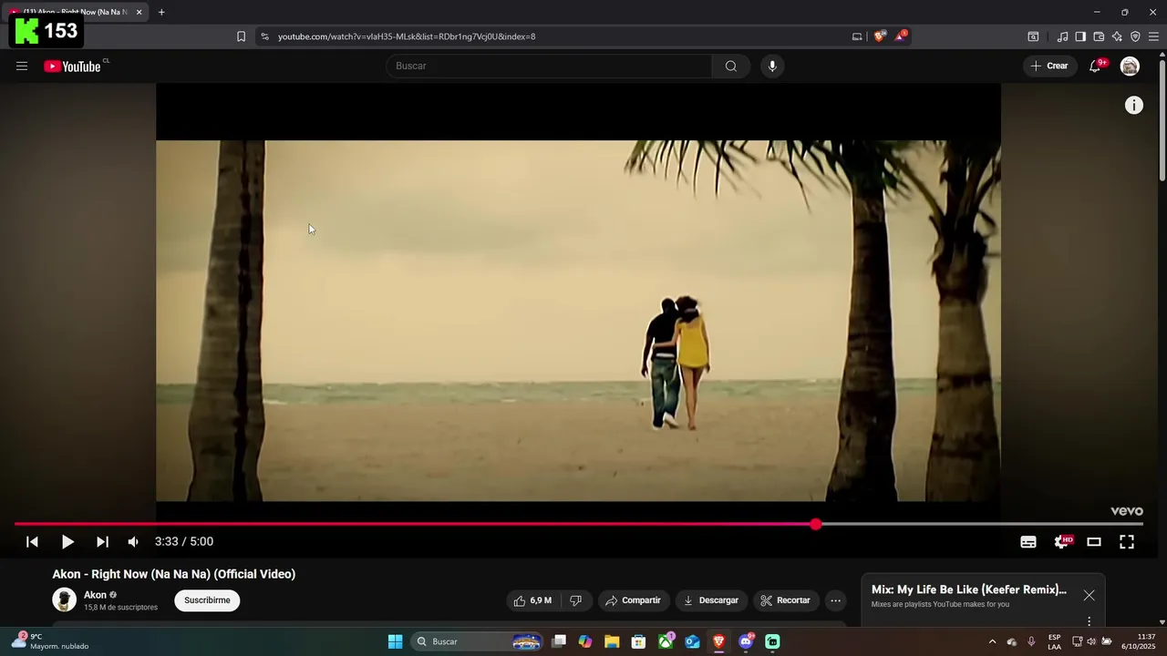Viewport: 1167px width, 656px height.
Task: Click the Recortar clip button
Action: 785,600
